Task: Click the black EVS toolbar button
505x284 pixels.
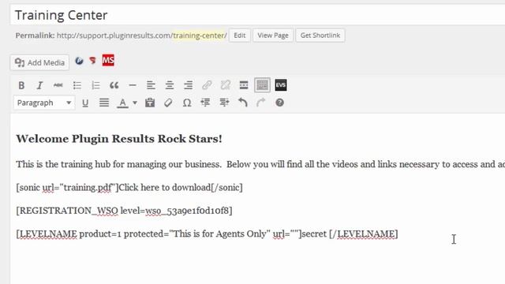Action: point(281,85)
